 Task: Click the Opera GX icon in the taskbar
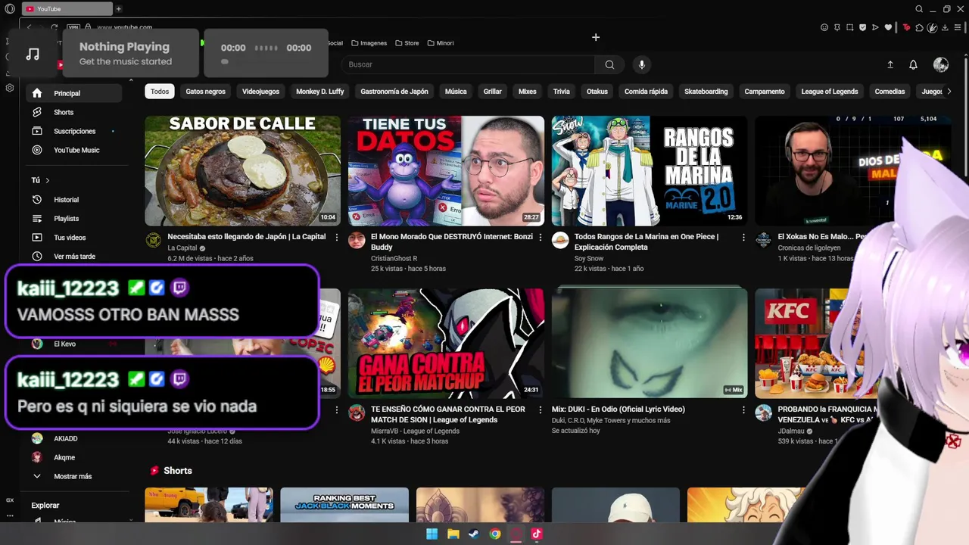[x=516, y=534]
